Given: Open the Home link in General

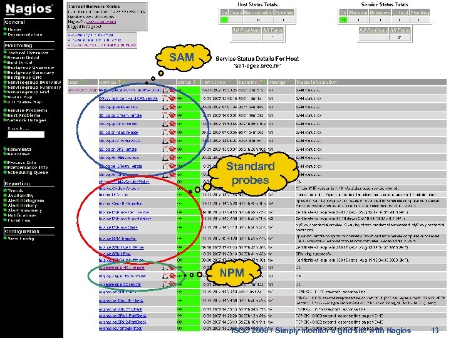Looking at the screenshot, I should pos(14,29).
